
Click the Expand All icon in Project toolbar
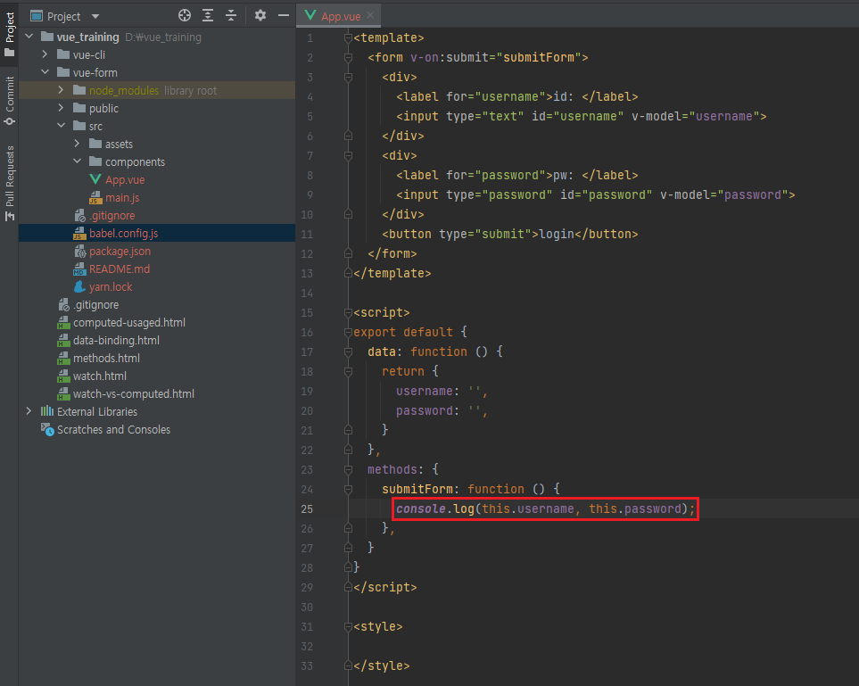click(x=208, y=15)
